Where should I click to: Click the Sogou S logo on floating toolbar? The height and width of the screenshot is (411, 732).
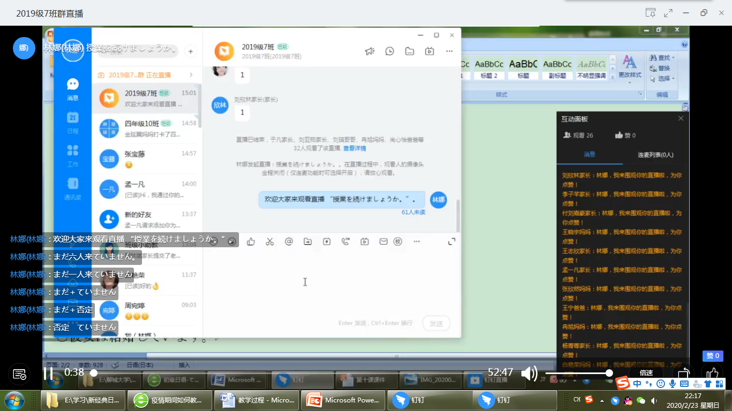point(622,384)
